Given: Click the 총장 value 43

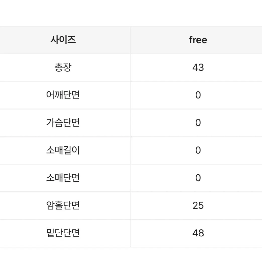Looking at the screenshot, I should tap(198, 68).
